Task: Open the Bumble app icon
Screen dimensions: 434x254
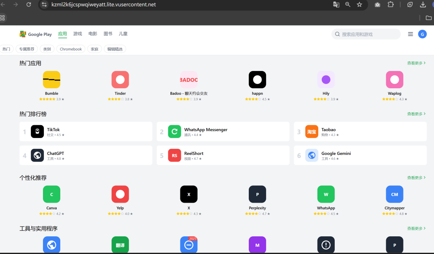Action: (51, 79)
